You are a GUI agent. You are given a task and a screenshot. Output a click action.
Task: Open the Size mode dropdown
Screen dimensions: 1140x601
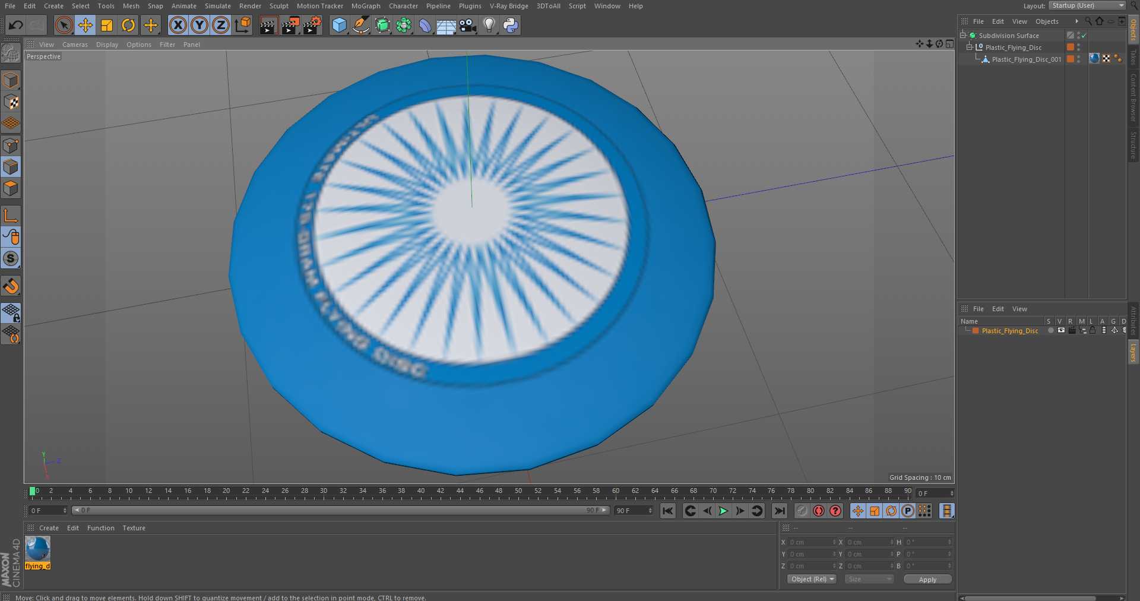(x=869, y=579)
